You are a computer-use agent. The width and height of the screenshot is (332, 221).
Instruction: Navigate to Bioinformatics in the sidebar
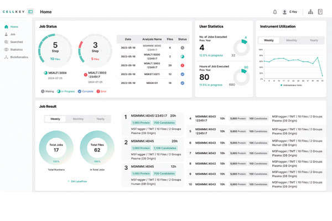click(19, 57)
